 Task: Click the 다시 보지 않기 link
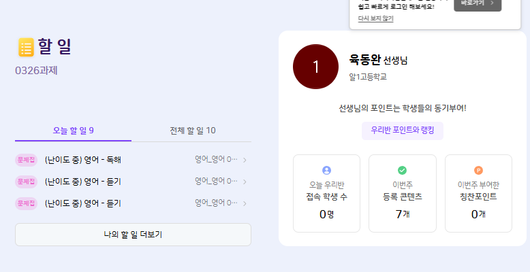(x=375, y=18)
